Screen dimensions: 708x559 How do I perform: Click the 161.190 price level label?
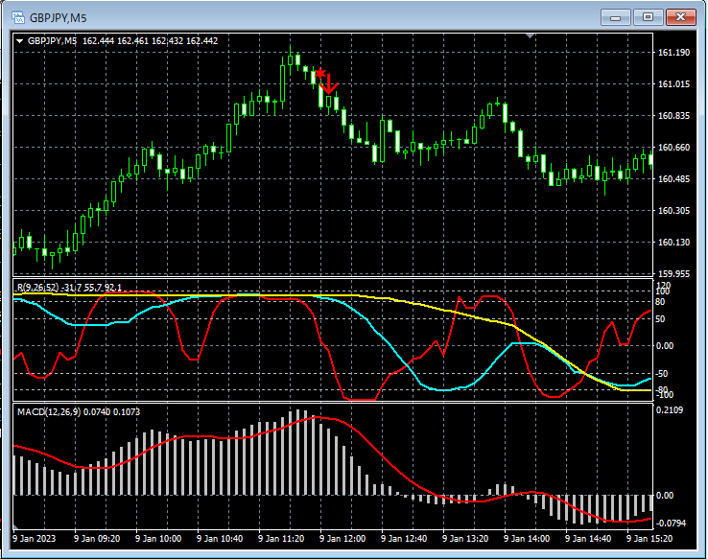pyautogui.click(x=675, y=53)
